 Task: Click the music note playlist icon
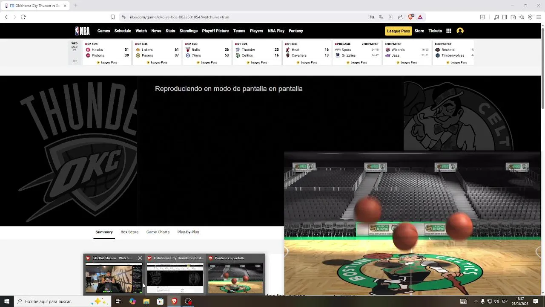coord(496,17)
